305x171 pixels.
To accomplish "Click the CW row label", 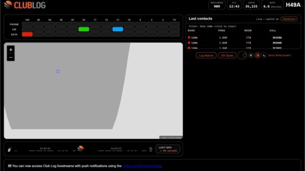I will coord(14,29).
